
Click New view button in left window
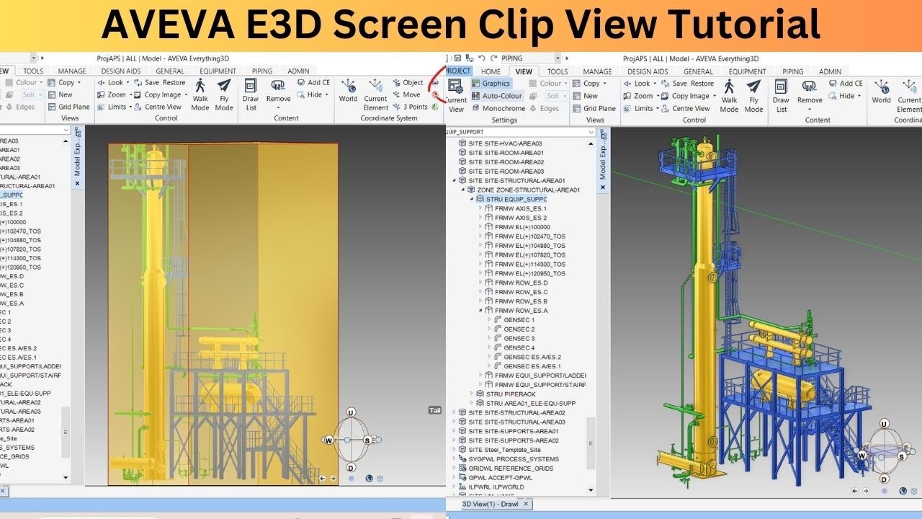pos(61,95)
